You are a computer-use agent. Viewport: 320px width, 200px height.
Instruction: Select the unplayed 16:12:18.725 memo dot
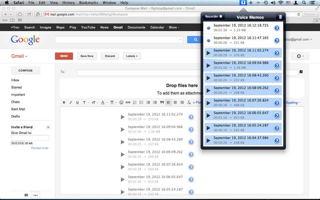[208, 28]
